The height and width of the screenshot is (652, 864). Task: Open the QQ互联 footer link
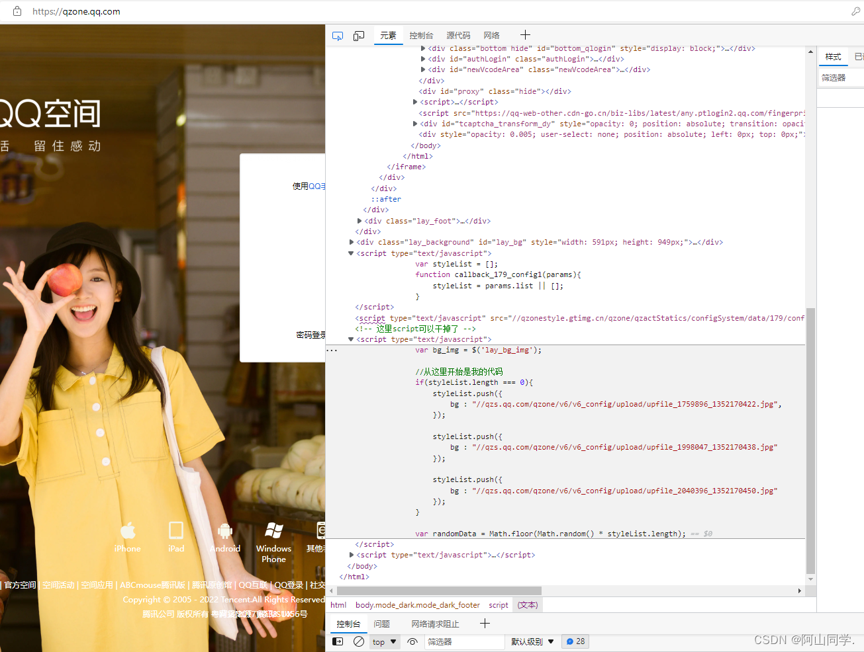click(x=253, y=585)
